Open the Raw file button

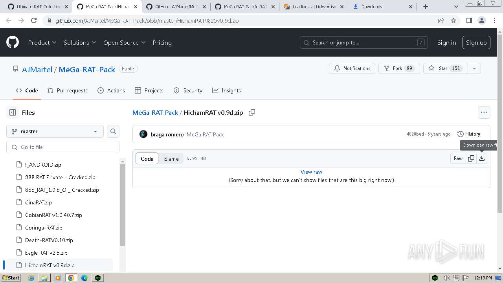tap(458, 158)
